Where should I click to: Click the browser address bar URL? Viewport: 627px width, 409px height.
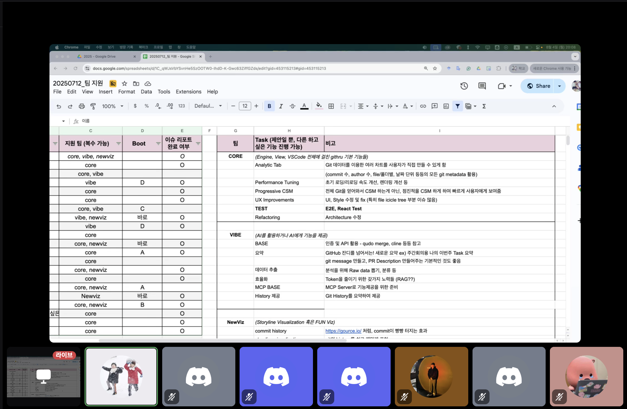click(209, 69)
